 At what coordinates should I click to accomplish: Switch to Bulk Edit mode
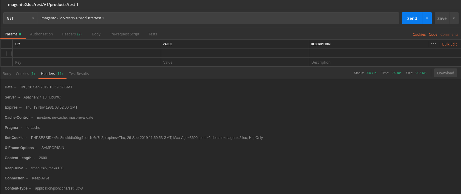pos(449,44)
